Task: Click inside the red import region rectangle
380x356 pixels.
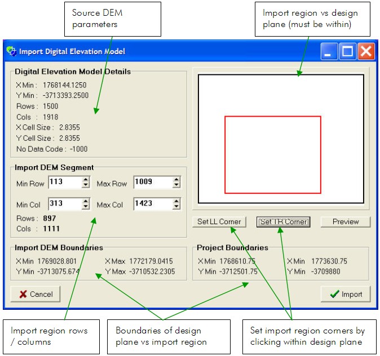Action: coord(272,155)
